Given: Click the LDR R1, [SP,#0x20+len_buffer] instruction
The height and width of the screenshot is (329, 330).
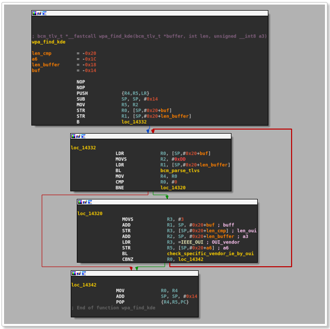Looking at the screenshot, I should click(173, 165).
